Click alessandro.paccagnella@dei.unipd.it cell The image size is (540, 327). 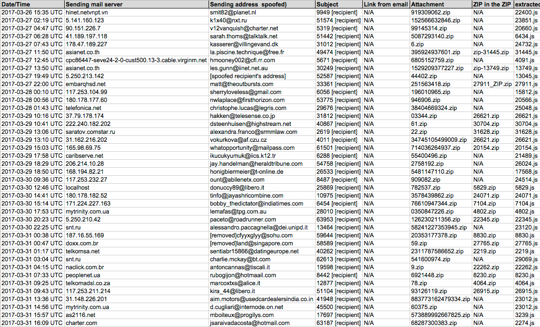(x=262, y=227)
